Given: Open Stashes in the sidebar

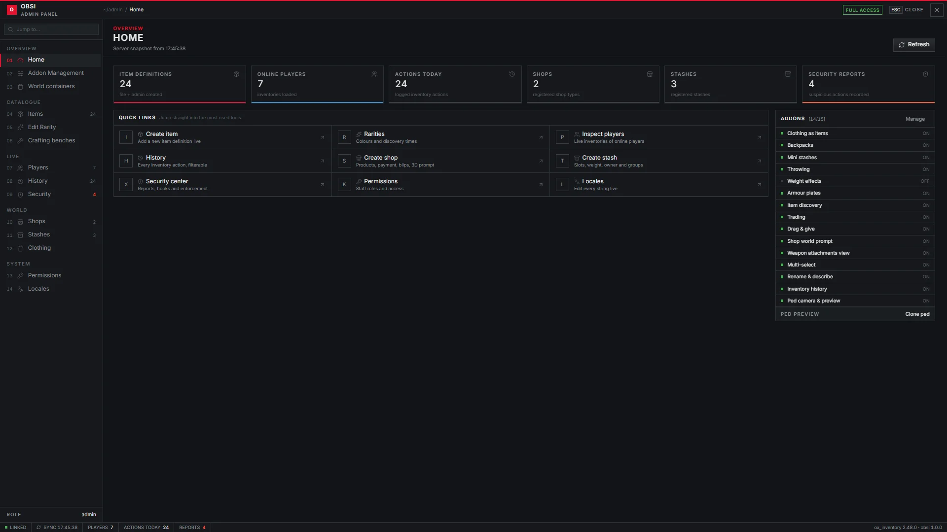Looking at the screenshot, I should click(50, 235).
